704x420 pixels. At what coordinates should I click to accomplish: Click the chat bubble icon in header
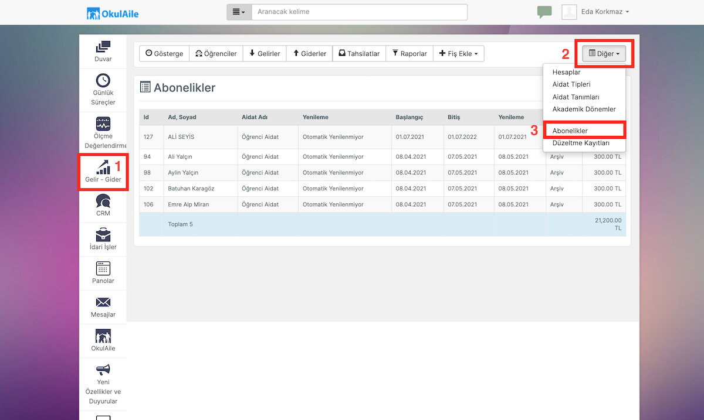pos(544,12)
